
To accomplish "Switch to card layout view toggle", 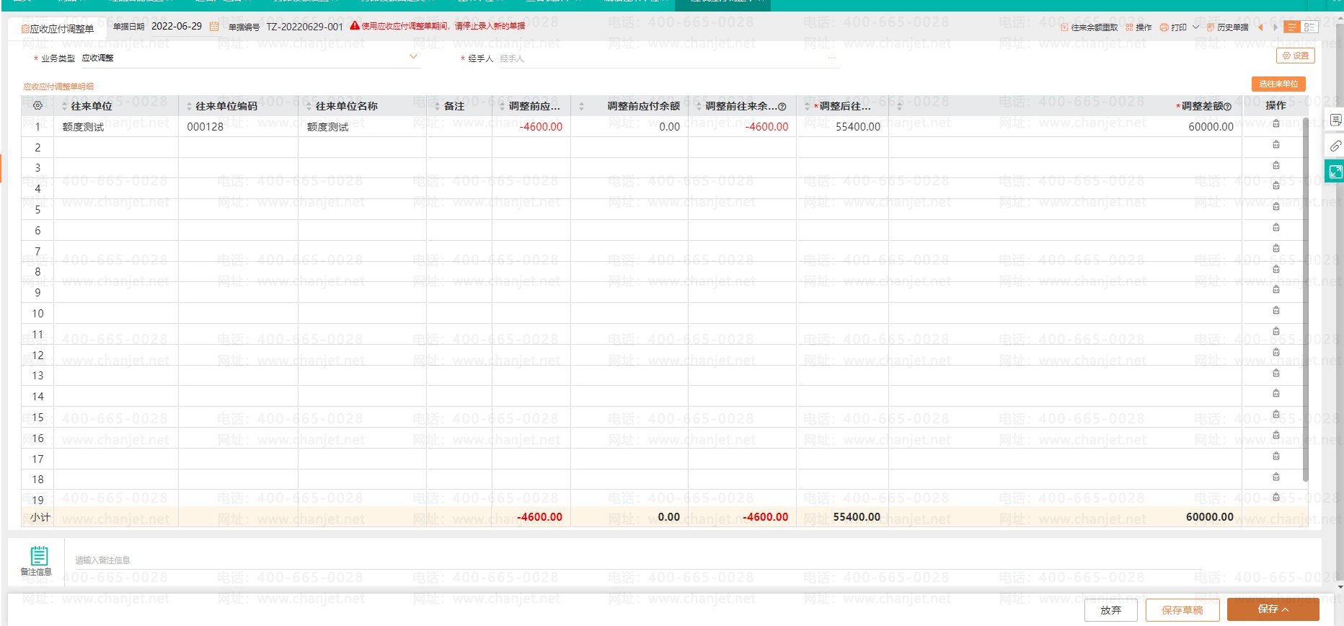I will tap(1309, 27).
